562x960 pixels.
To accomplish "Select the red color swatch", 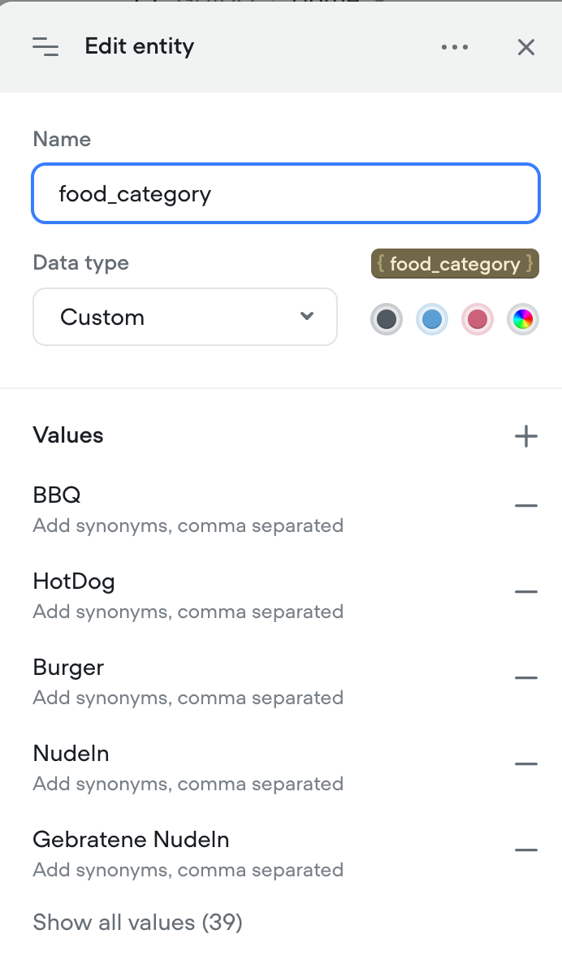I will (x=478, y=319).
